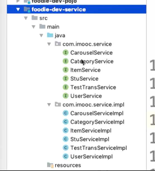
Task: Collapse the java folder arrow
Action: (x=41, y=36)
